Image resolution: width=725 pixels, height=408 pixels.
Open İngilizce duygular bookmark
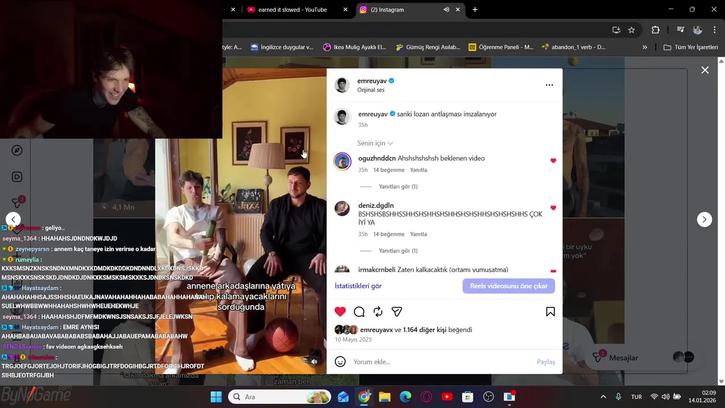tap(282, 47)
